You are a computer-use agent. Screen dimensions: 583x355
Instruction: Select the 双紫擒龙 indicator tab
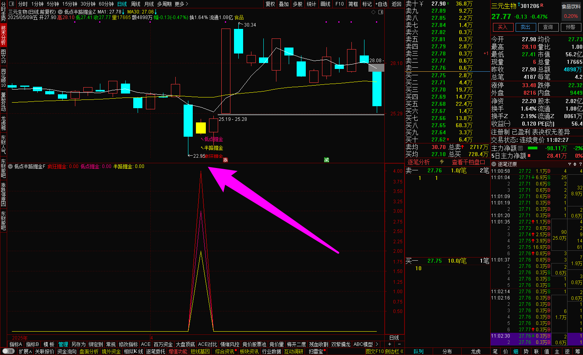click(x=341, y=344)
